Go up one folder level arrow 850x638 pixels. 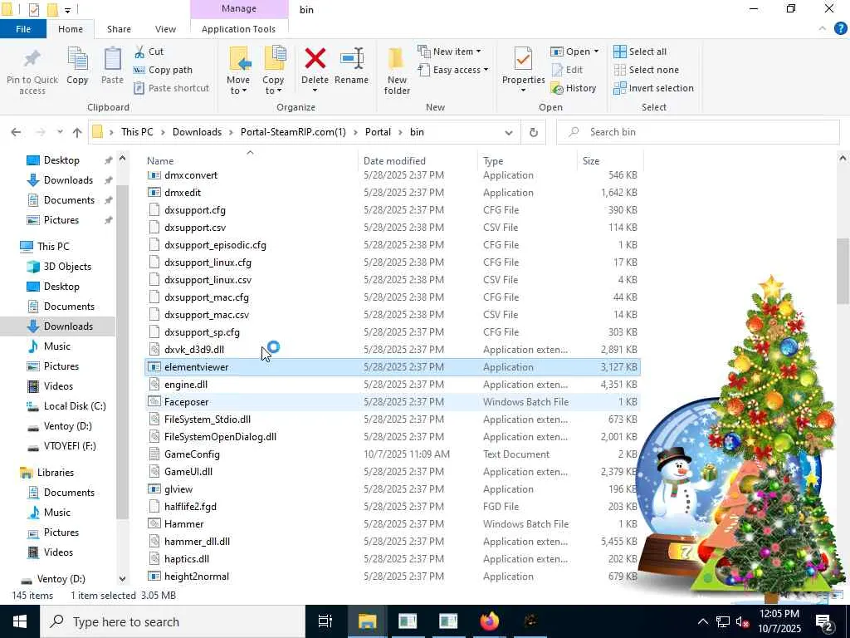click(77, 132)
